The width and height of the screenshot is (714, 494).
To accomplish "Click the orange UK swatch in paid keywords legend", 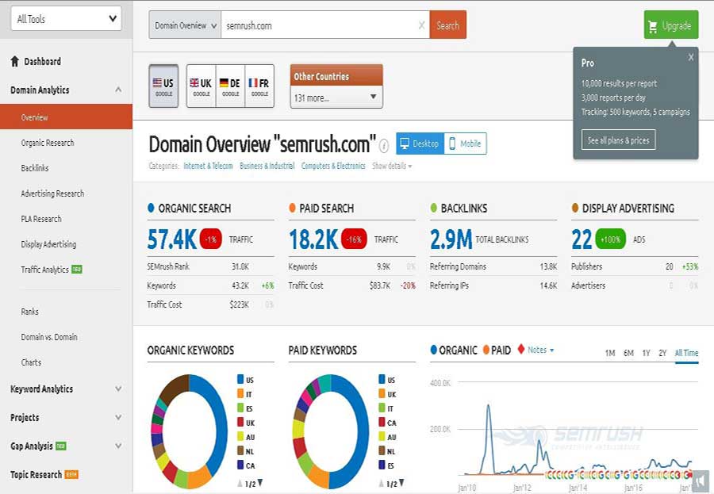I will [382, 393].
